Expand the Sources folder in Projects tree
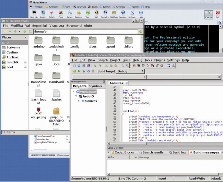223x182 pixels. pos(79,101)
